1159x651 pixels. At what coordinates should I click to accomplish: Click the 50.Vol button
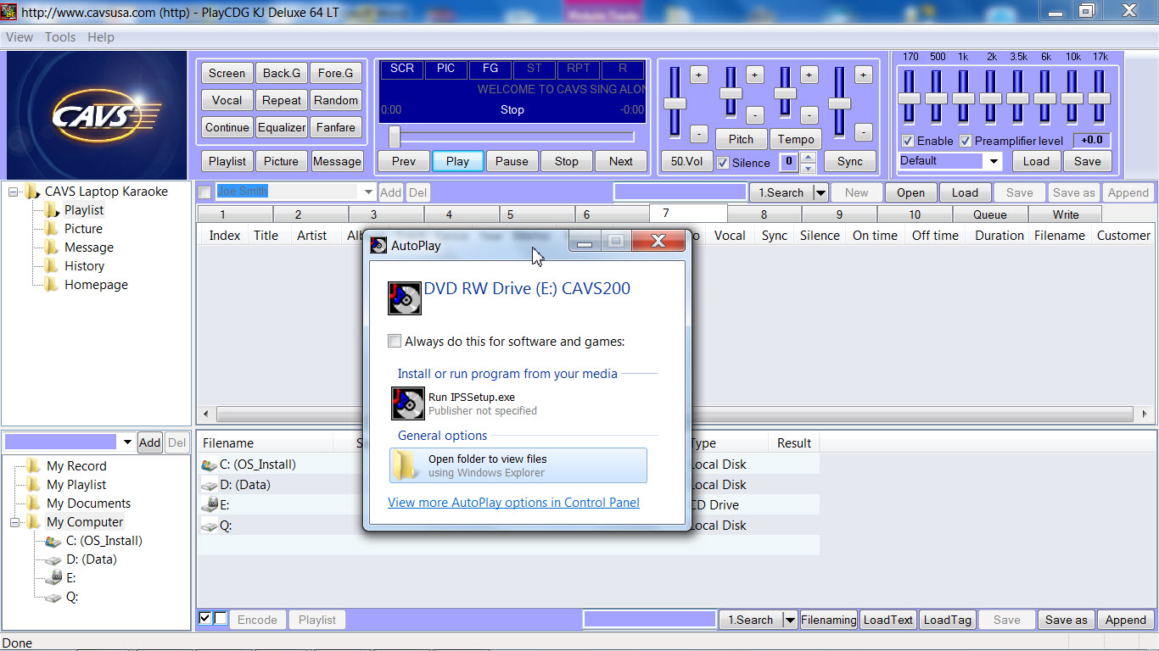[x=686, y=161]
